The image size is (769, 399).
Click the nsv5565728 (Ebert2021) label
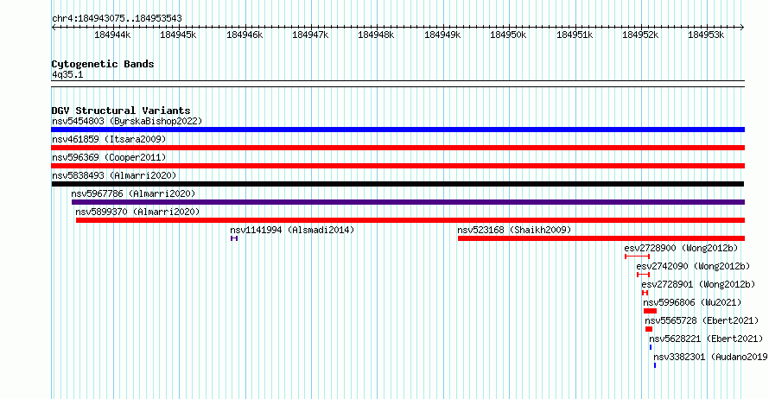pyautogui.click(x=702, y=320)
